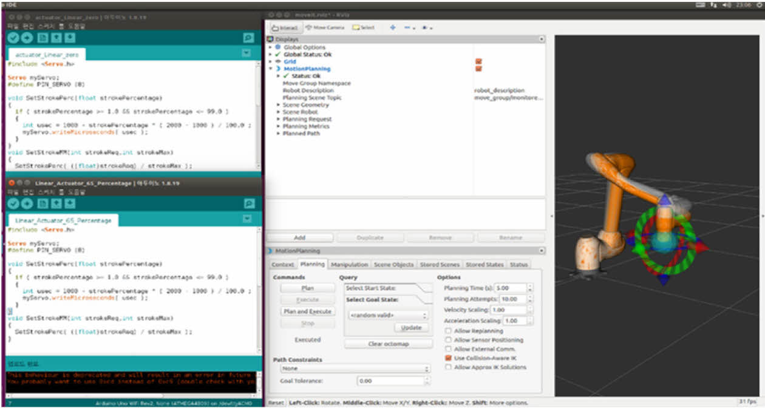Enable Allow Replanning option
The height and width of the screenshot is (408, 765).
click(x=449, y=331)
